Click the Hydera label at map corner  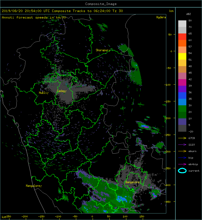coord(161,17)
